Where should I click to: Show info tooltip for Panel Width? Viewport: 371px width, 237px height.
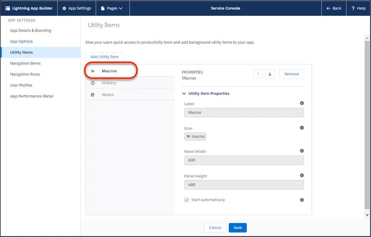pos(302,151)
